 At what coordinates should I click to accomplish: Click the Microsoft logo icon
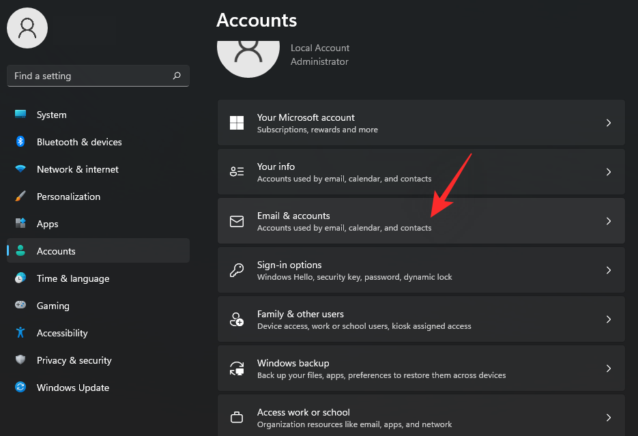coord(237,123)
